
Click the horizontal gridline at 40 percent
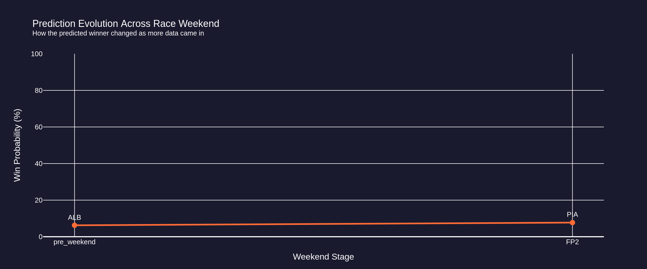coord(323,164)
